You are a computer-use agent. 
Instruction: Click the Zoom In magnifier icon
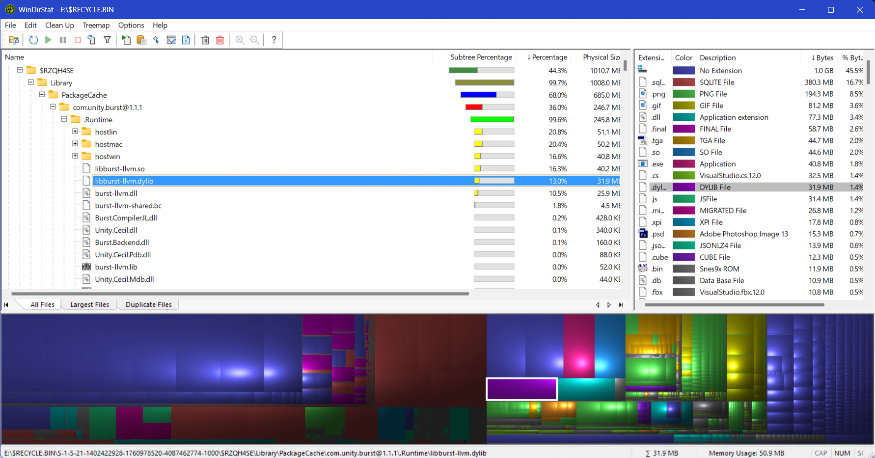240,40
